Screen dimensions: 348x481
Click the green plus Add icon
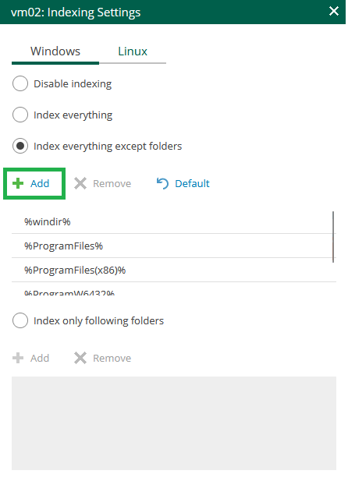click(18, 183)
